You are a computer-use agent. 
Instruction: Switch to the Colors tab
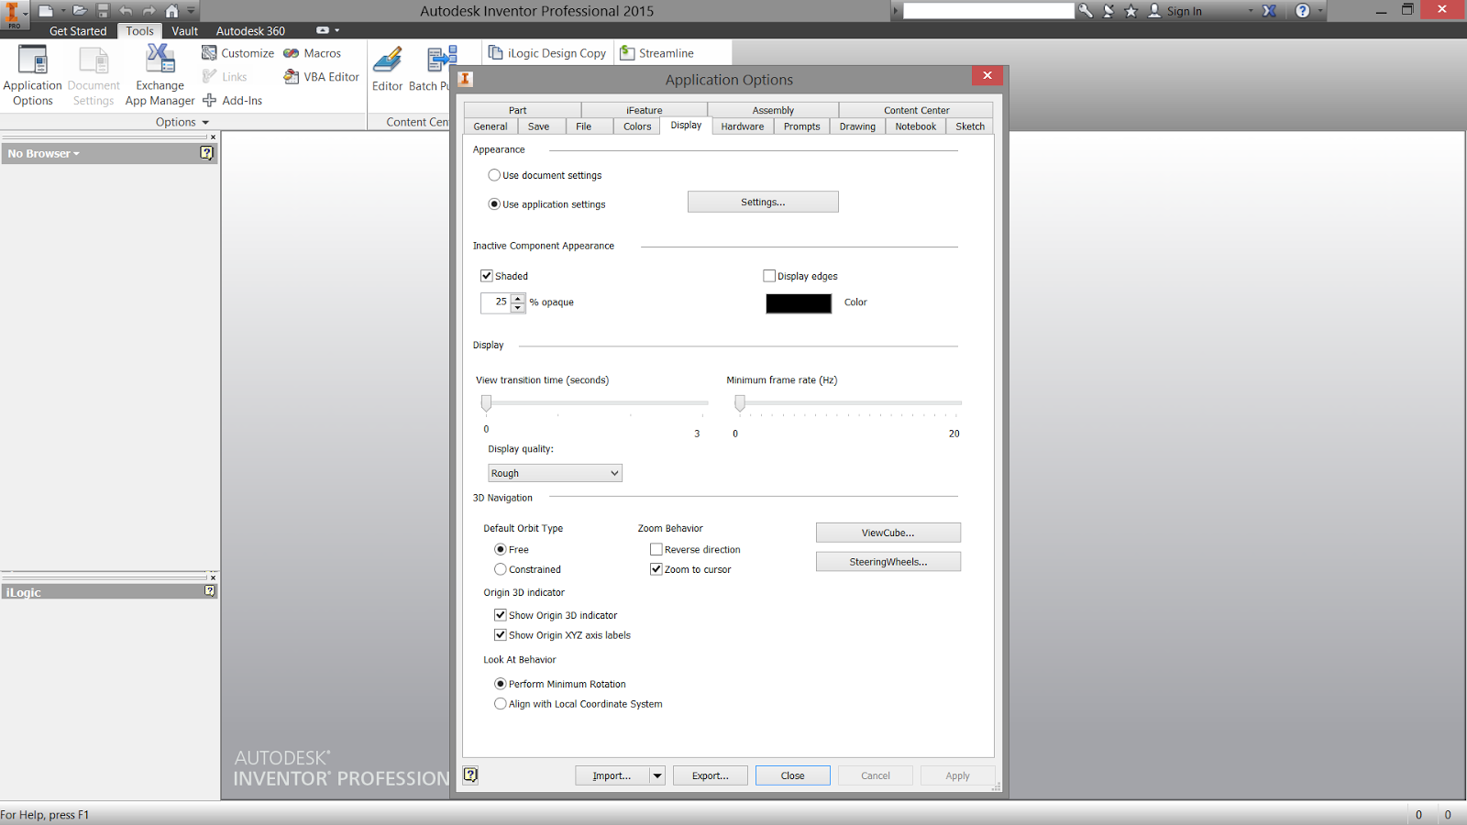click(x=636, y=126)
